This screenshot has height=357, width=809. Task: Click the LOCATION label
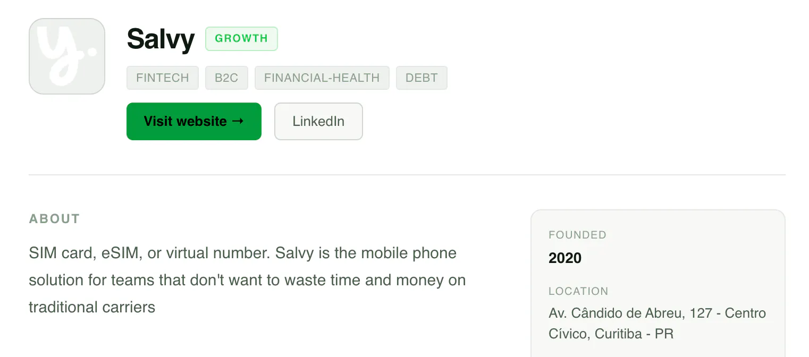(x=578, y=291)
